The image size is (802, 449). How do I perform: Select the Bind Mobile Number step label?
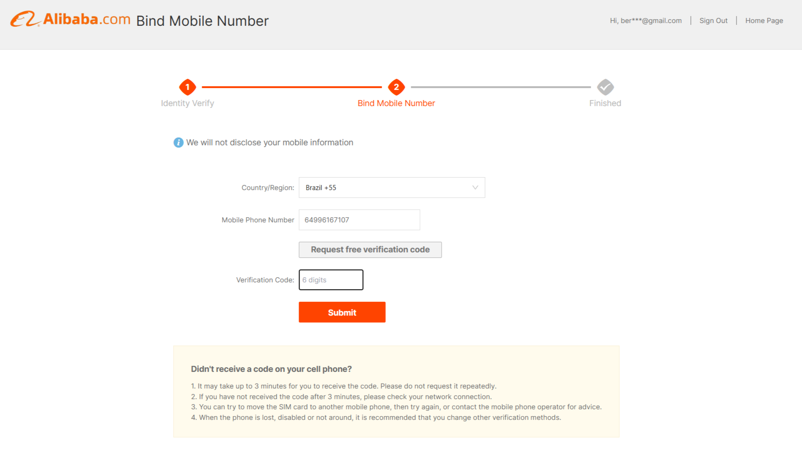pyautogui.click(x=396, y=103)
